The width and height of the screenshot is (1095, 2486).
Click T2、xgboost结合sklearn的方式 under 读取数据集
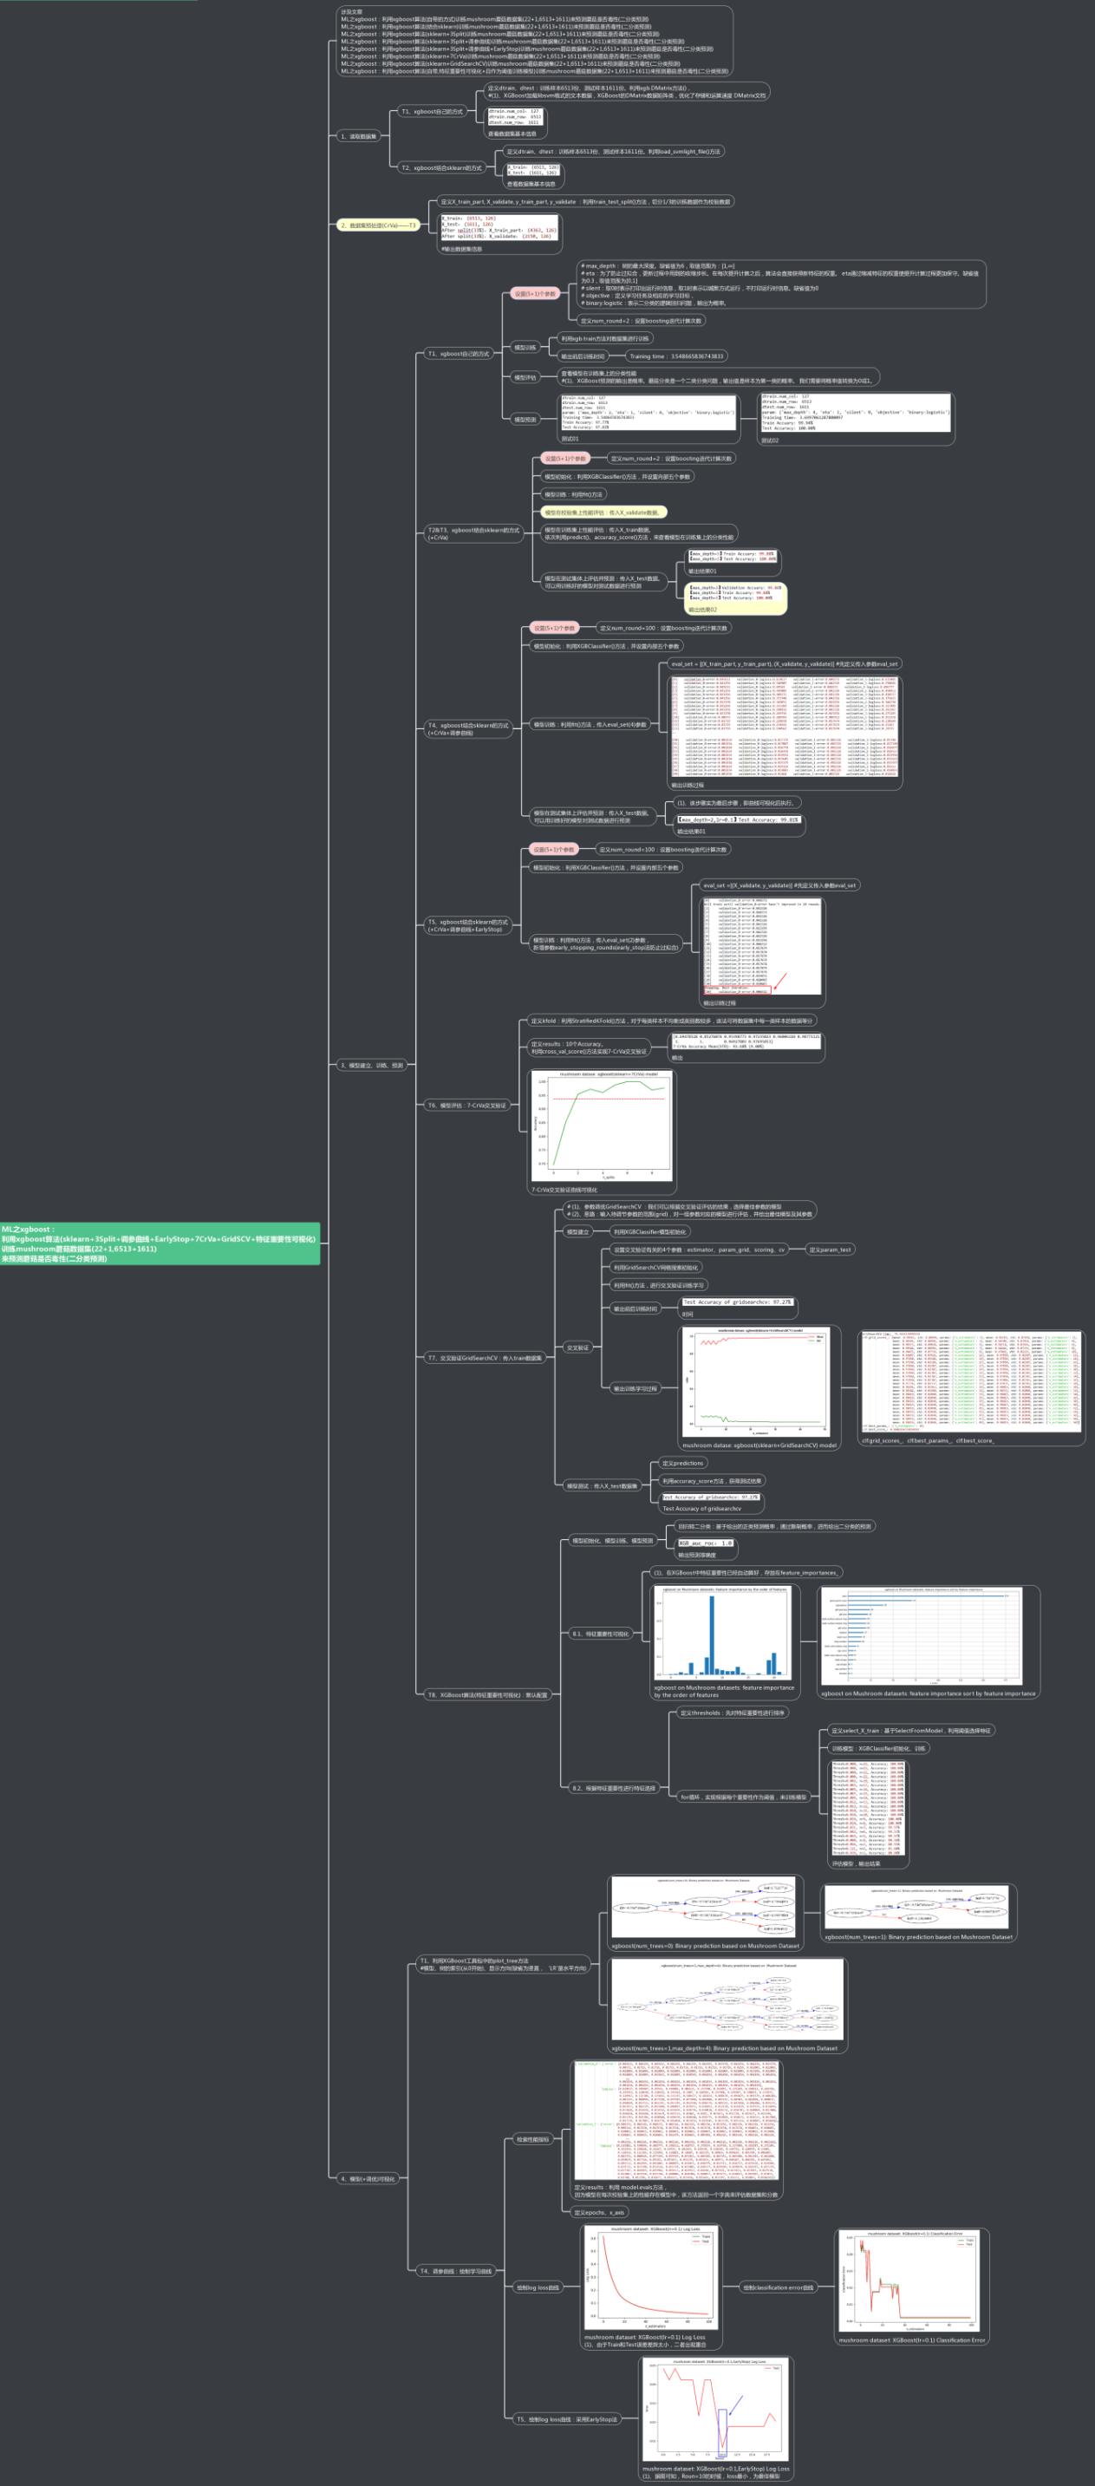pos(441,167)
